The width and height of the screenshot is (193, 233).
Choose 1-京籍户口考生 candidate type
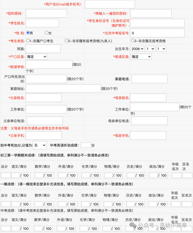point(28,41)
